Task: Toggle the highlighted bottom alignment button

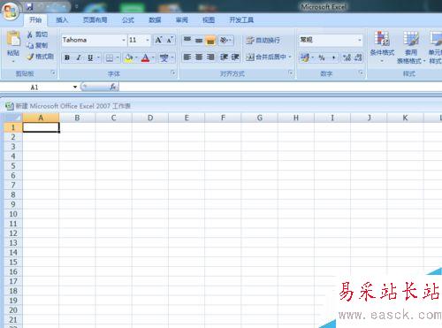Action: pyautogui.click(x=210, y=41)
